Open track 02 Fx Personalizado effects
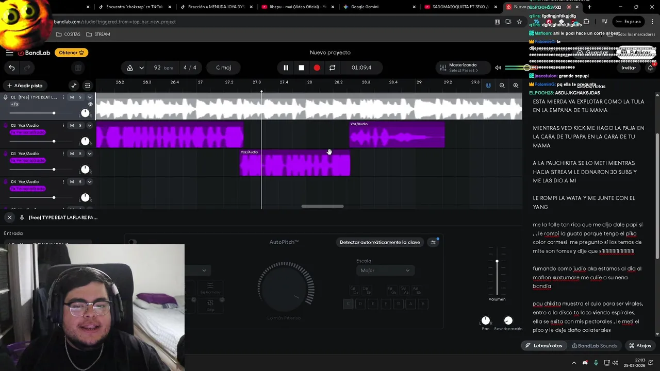This screenshot has height=371, width=660. (27, 132)
